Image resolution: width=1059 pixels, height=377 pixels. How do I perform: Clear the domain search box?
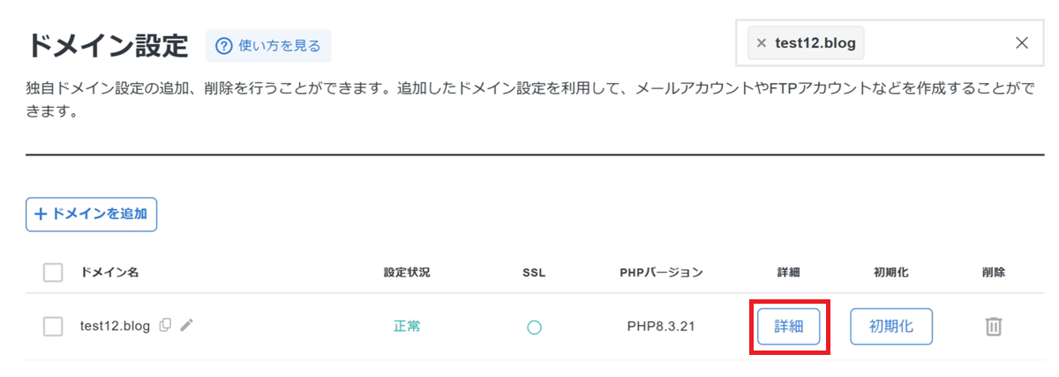[x=1022, y=43]
